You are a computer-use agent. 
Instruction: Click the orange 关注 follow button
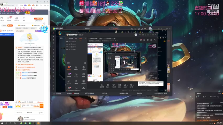[10, 26]
